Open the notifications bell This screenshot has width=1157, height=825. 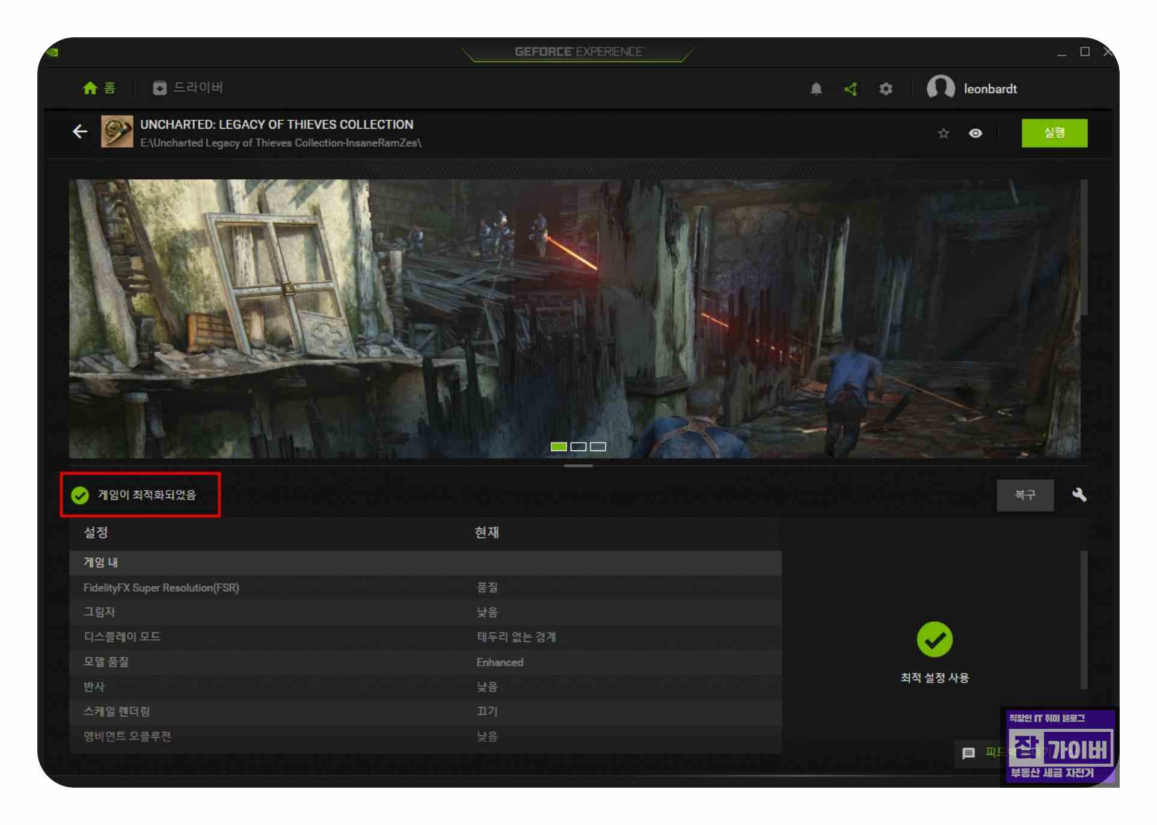[x=816, y=89]
